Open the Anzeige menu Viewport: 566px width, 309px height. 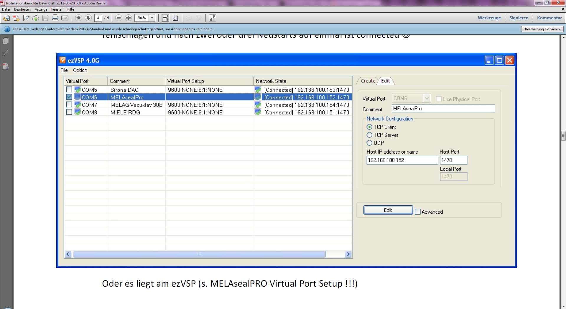click(x=41, y=9)
